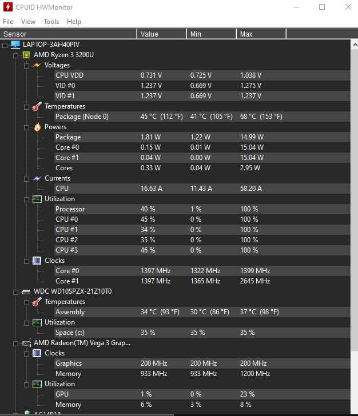Click the GPU Utilization graph icon

click(x=37, y=384)
